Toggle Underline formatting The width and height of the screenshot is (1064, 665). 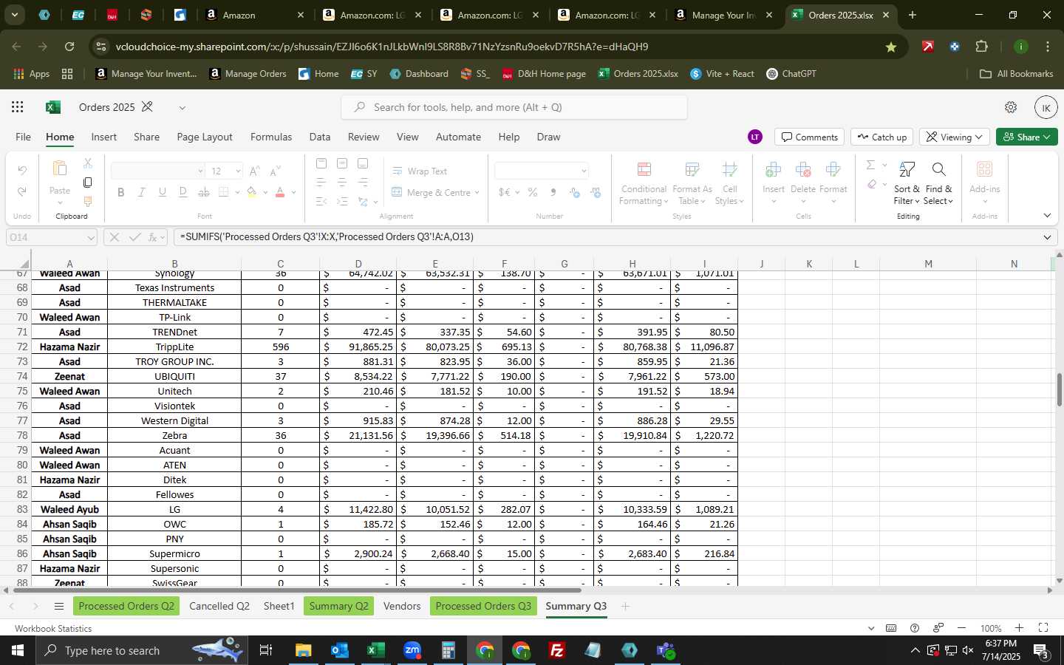pyautogui.click(x=162, y=192)
